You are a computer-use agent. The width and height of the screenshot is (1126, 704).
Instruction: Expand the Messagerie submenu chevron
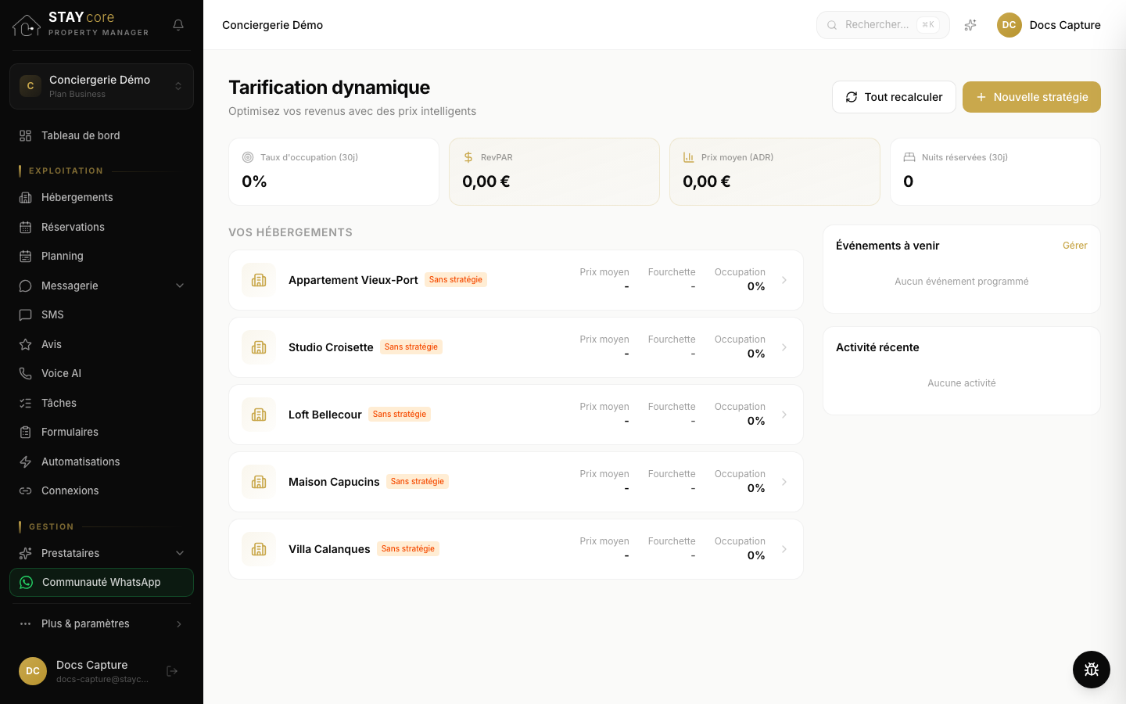[180, 286]
